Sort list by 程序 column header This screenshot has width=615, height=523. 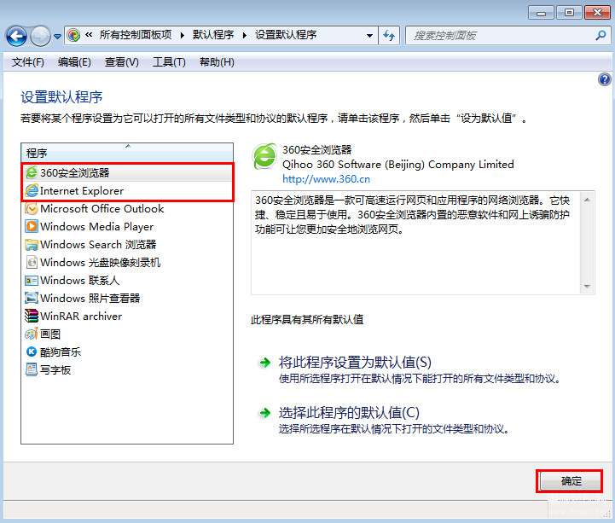127,153
